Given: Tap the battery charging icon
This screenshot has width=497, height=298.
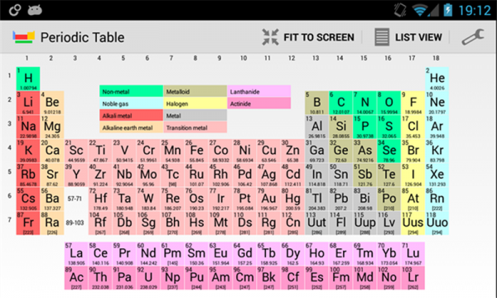Looking at the screenshot, I should pyautogui.click(x=447, y=10).
